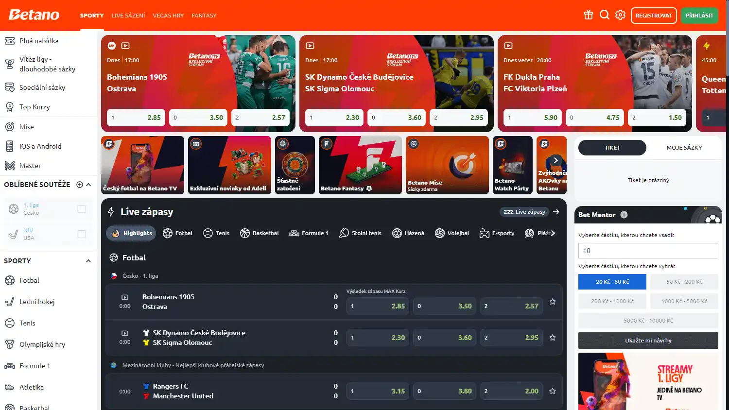Switch to Live sázení tab

[x=128, y=16]
